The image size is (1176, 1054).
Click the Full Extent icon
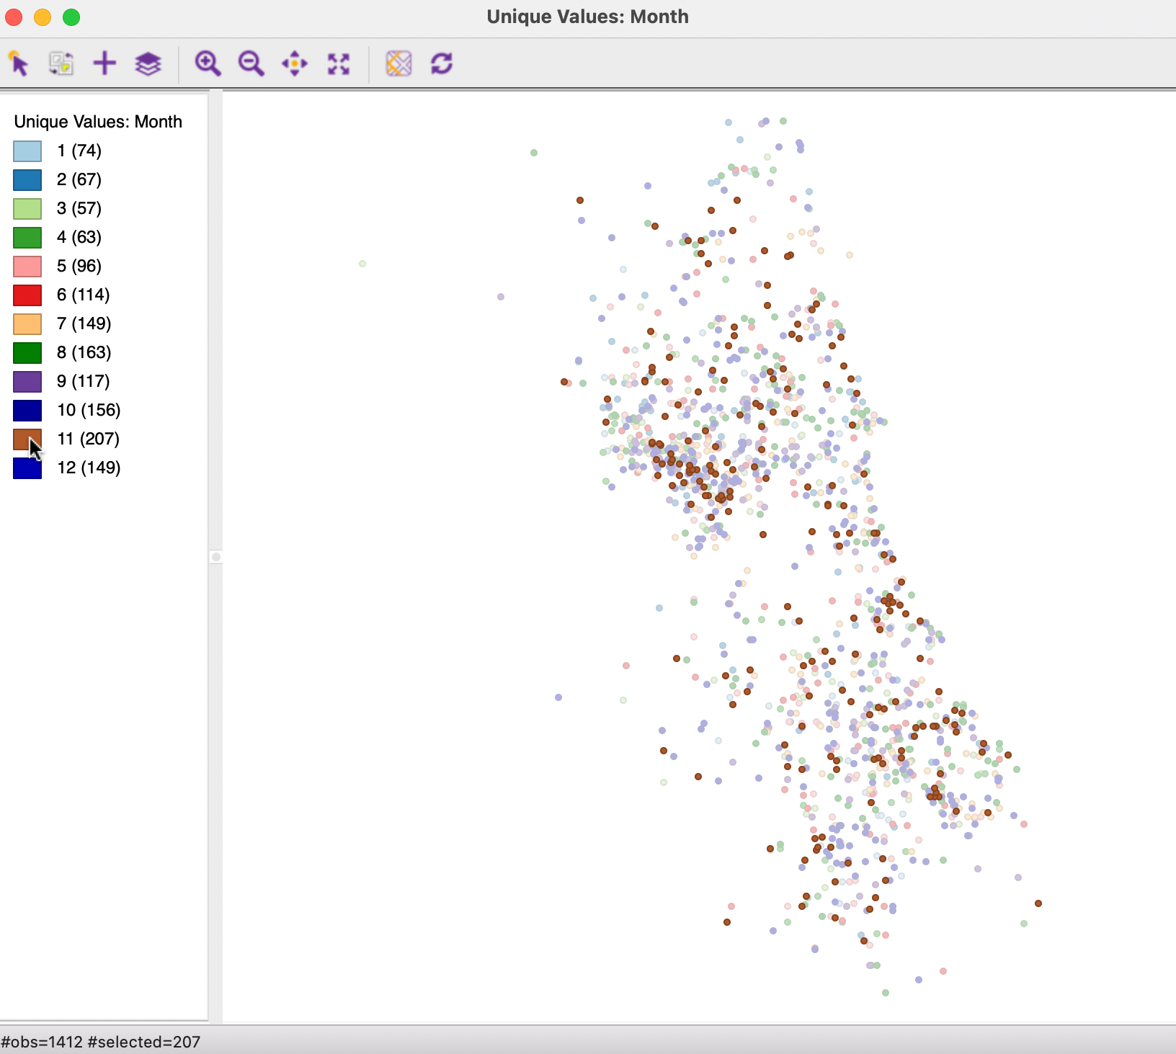point(339,63)
